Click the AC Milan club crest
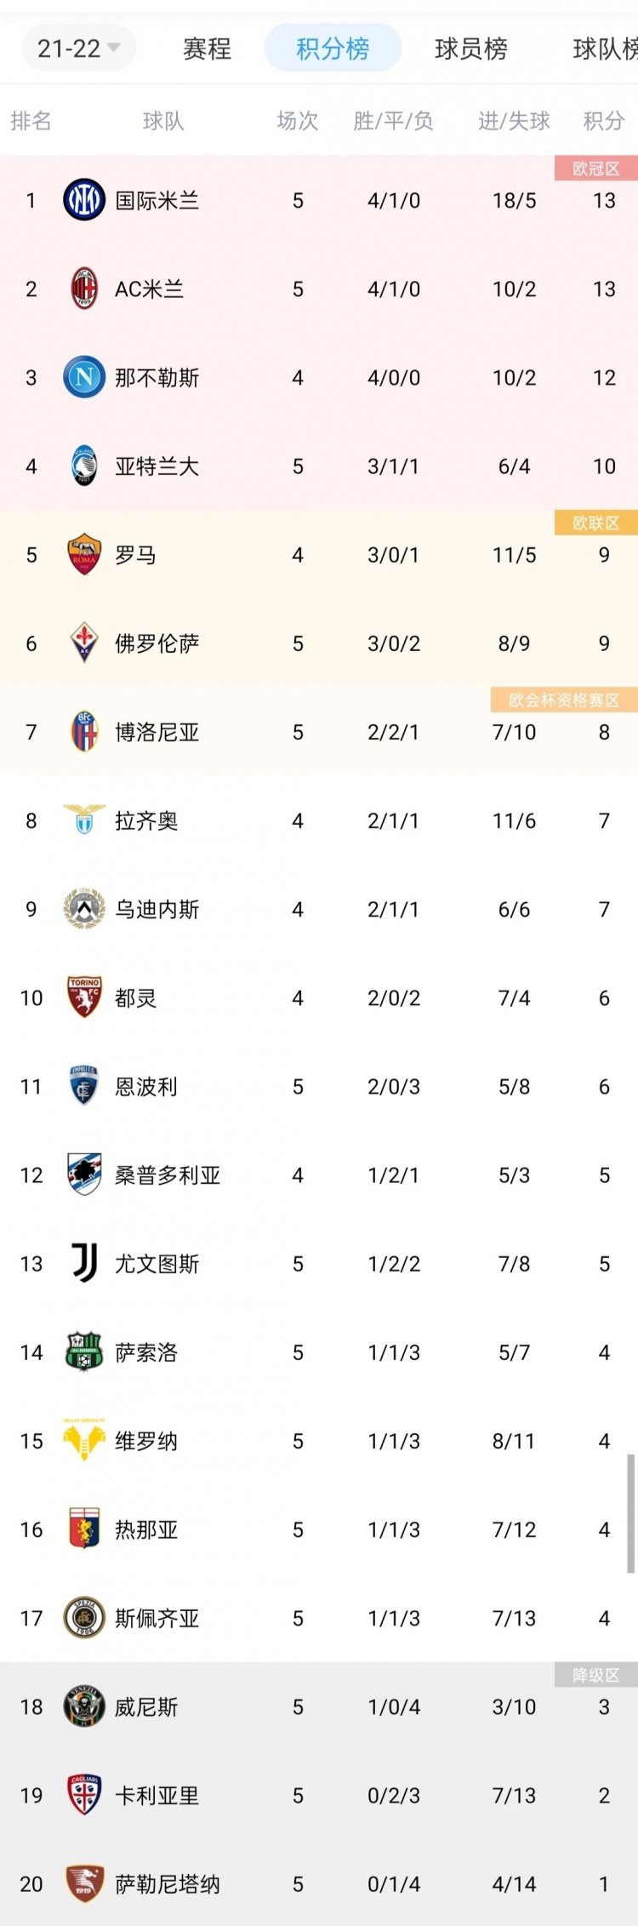This screenshot has width=638, height=1926. [83, 289]
